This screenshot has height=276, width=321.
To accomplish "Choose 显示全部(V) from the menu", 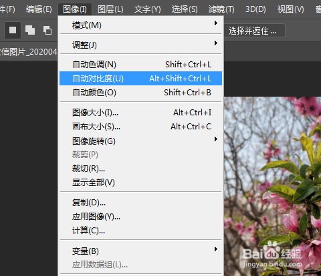I will pos(140,183).
